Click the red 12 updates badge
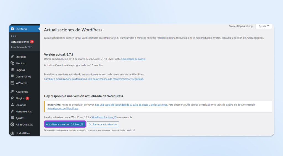283x156 pixels. tap(32, 42)
